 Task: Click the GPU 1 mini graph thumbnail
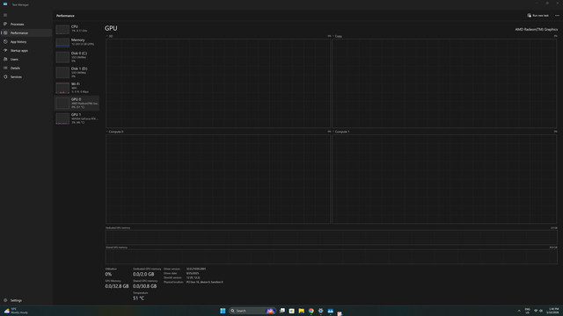pyautogui.click(x=62, y=118)
